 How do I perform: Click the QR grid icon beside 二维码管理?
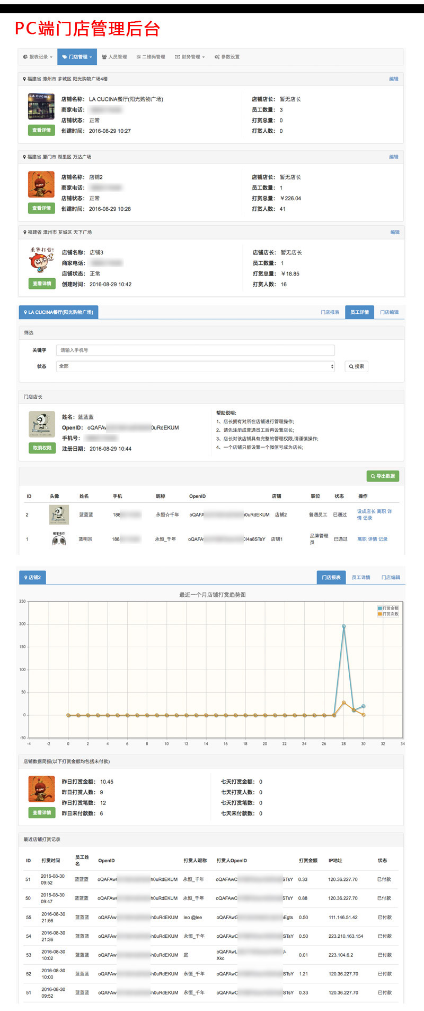(x=138, y=57)
